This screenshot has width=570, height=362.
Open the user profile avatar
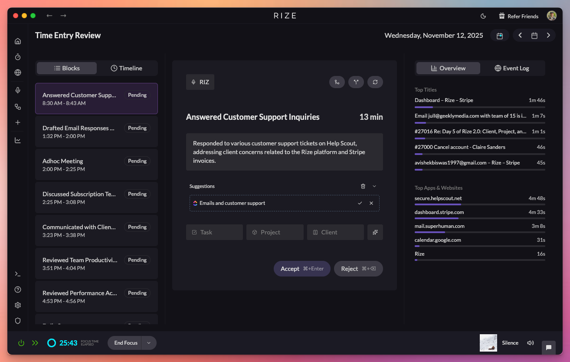(x=552, y=16)
